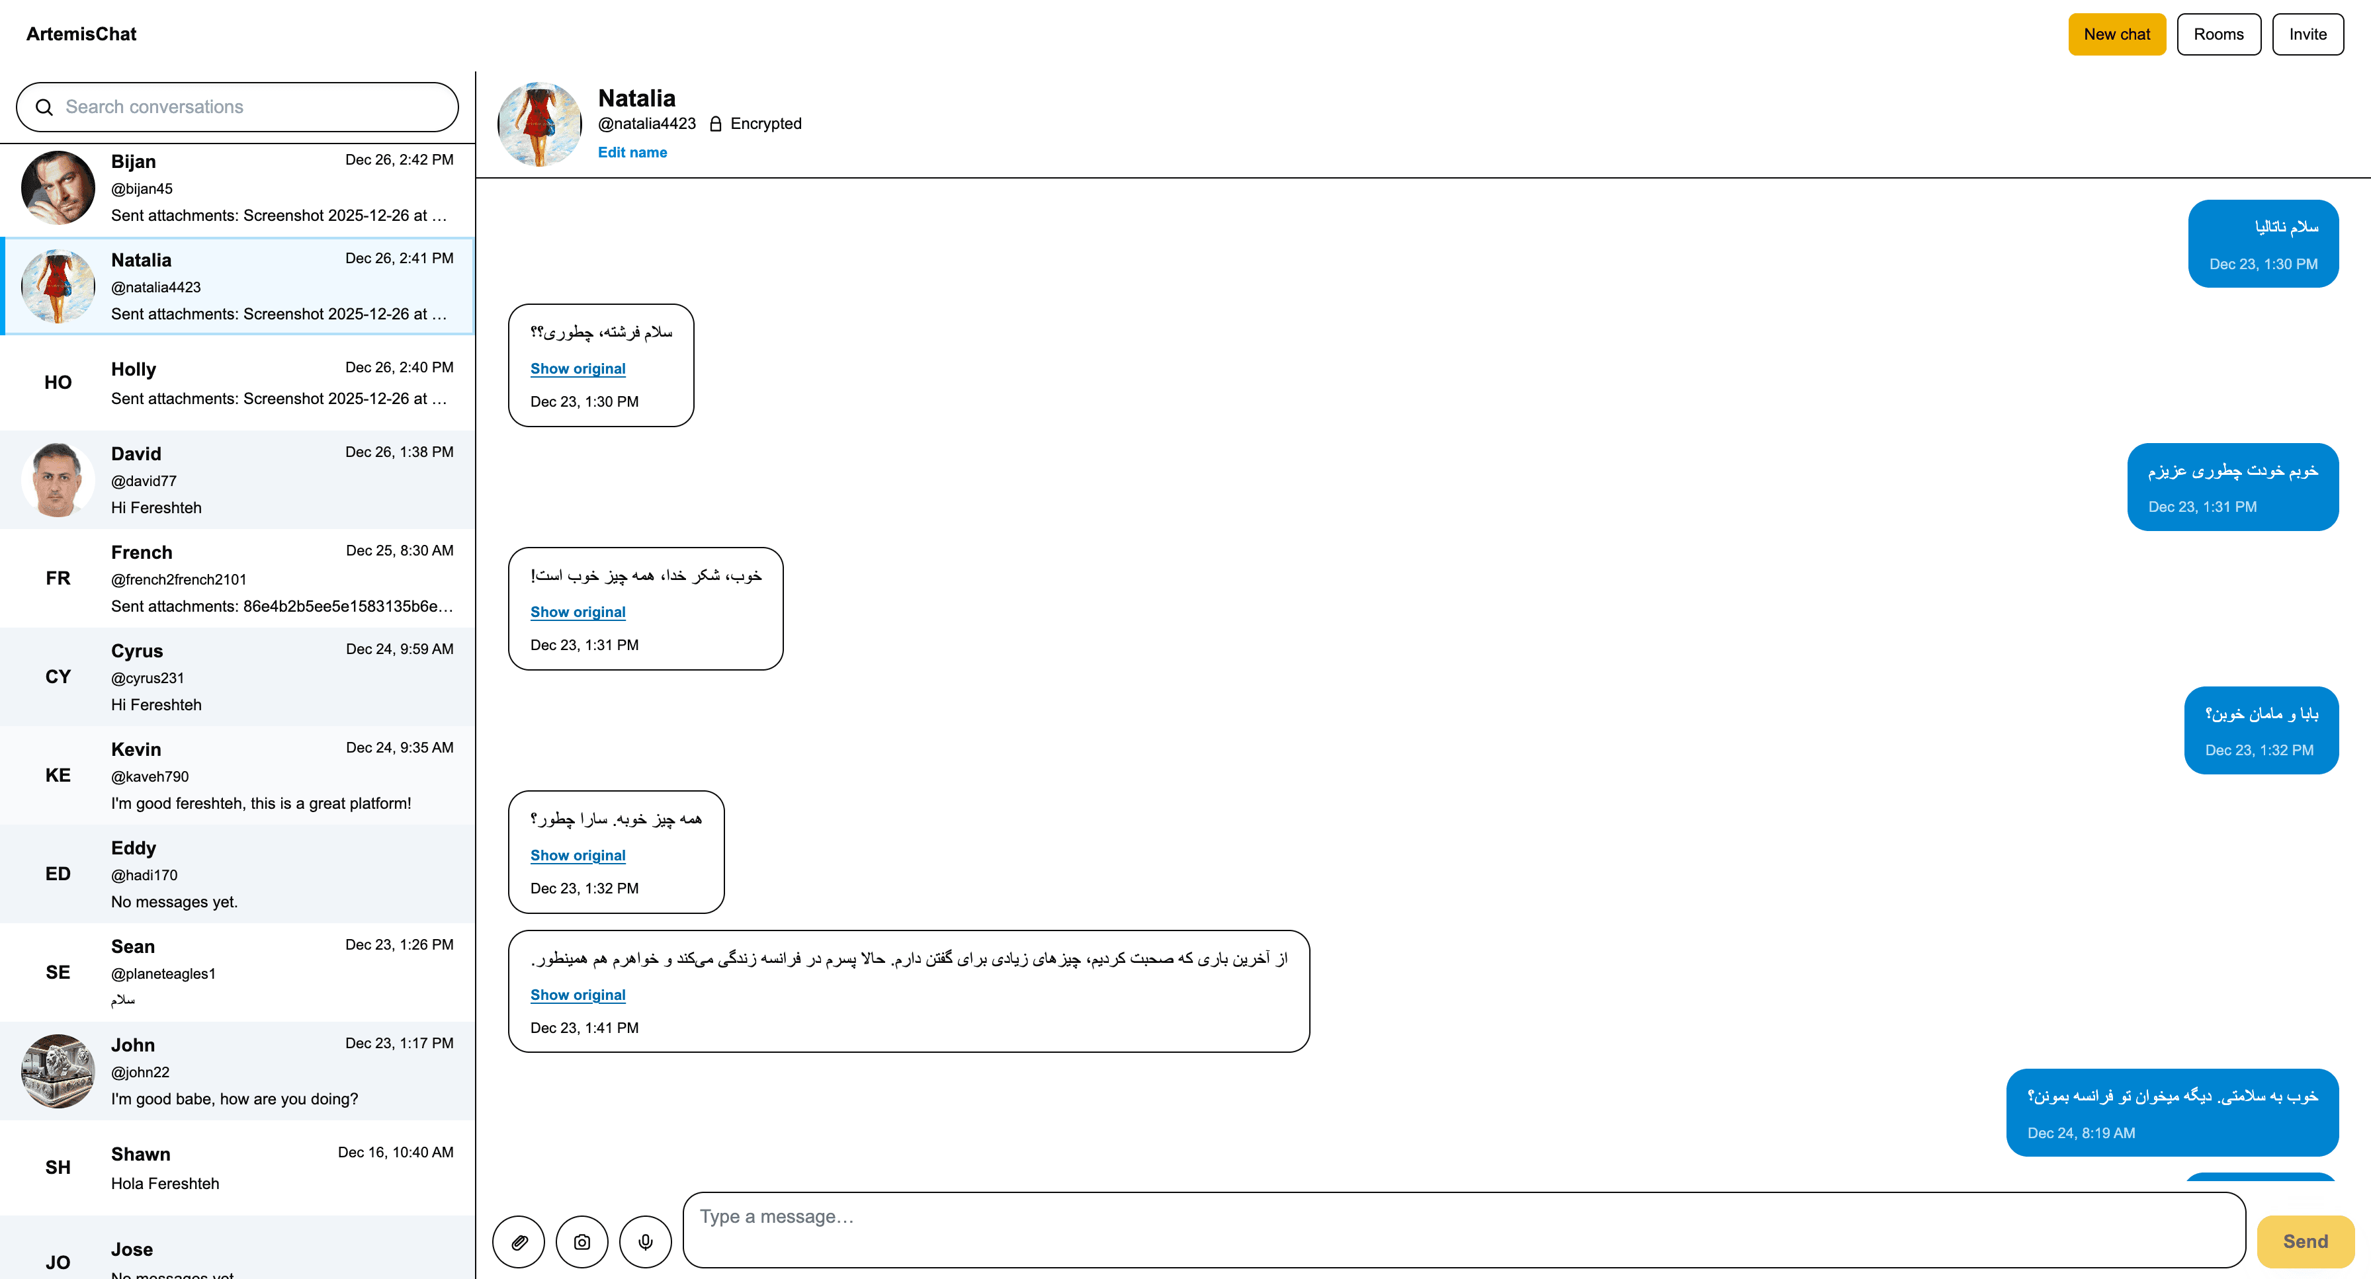
Task: Open Natalia's profile picture in the header
Action: (539, 123)
